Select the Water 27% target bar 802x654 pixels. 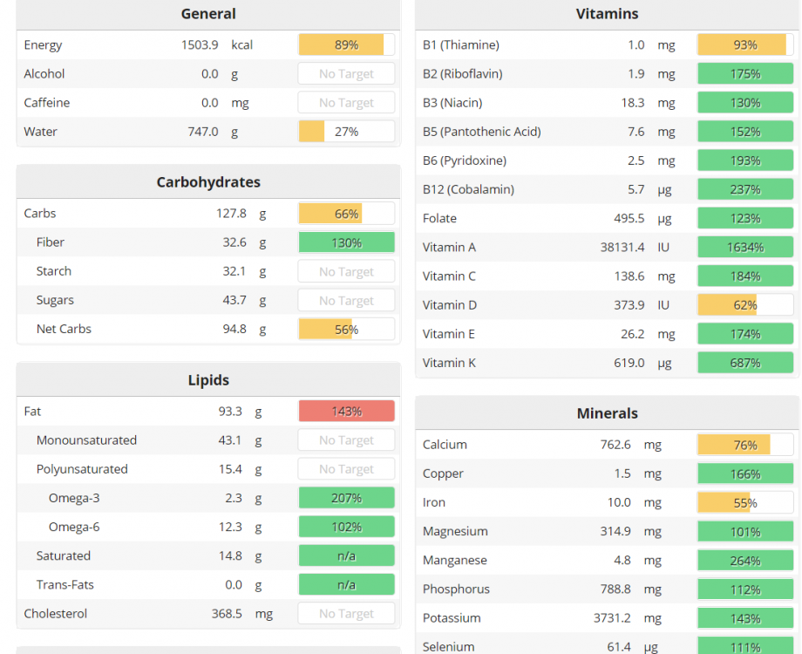pyautogui.click(x=346, y=132)
